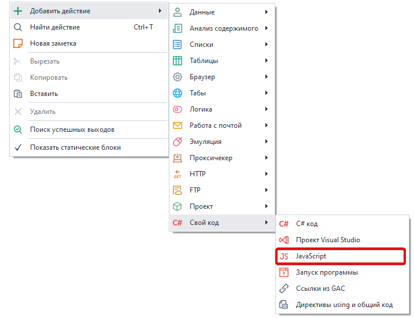Click Вставить in the context menu
The image size is (414, 318).
click(x=44, y=94)
